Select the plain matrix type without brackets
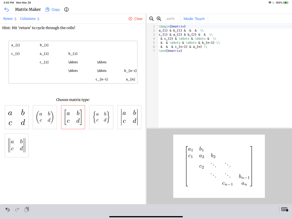 [17, 117]
